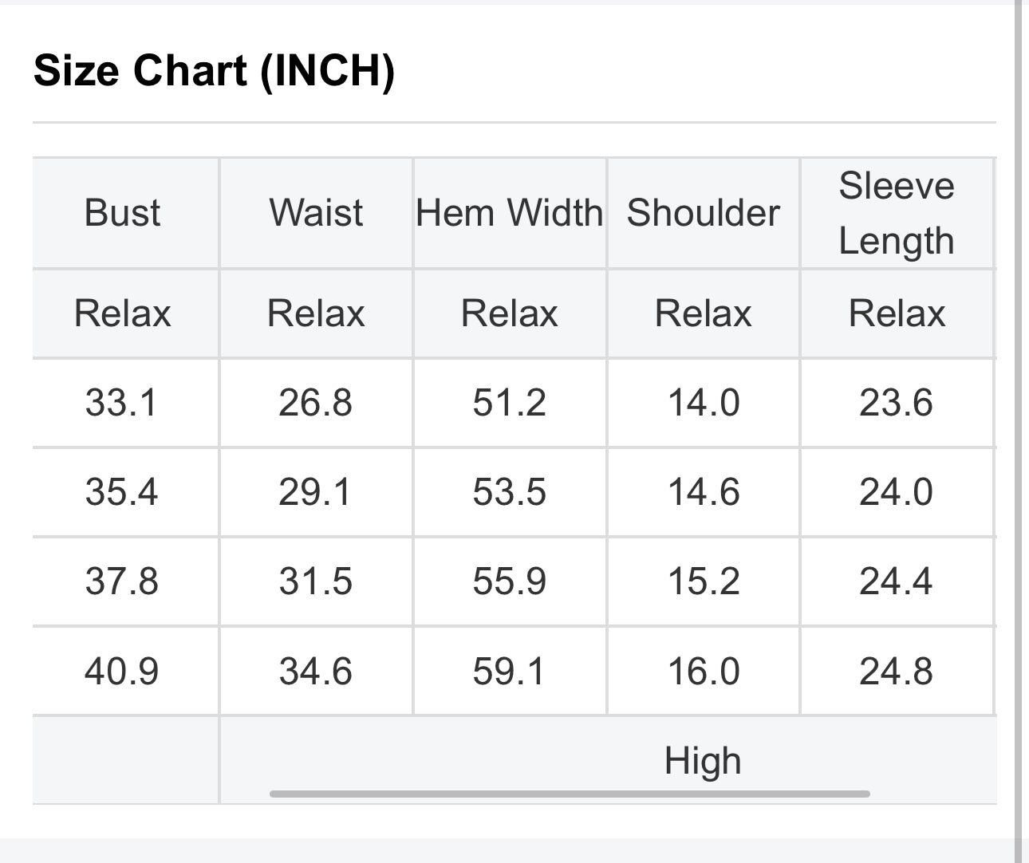Click the 16.0 shoulder measurement cell
The width and height of the screenshot is (1029, 863).
pyautogui.click(x=703, y=671)
